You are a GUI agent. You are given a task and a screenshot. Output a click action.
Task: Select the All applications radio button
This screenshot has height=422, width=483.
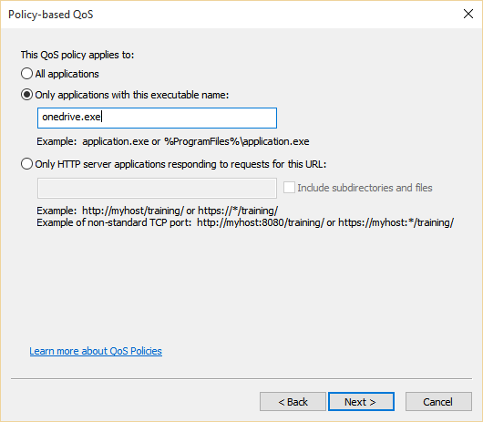[x=26, y=74]
